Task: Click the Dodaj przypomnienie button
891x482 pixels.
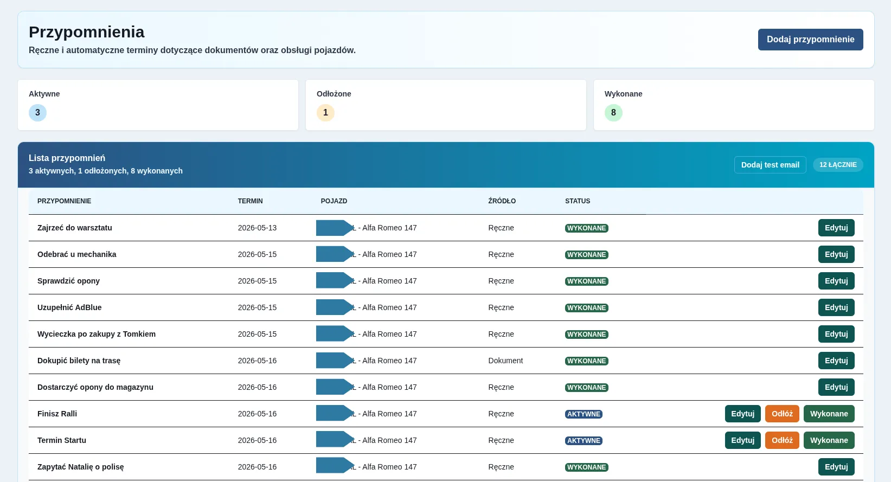Action: [810, 40]
